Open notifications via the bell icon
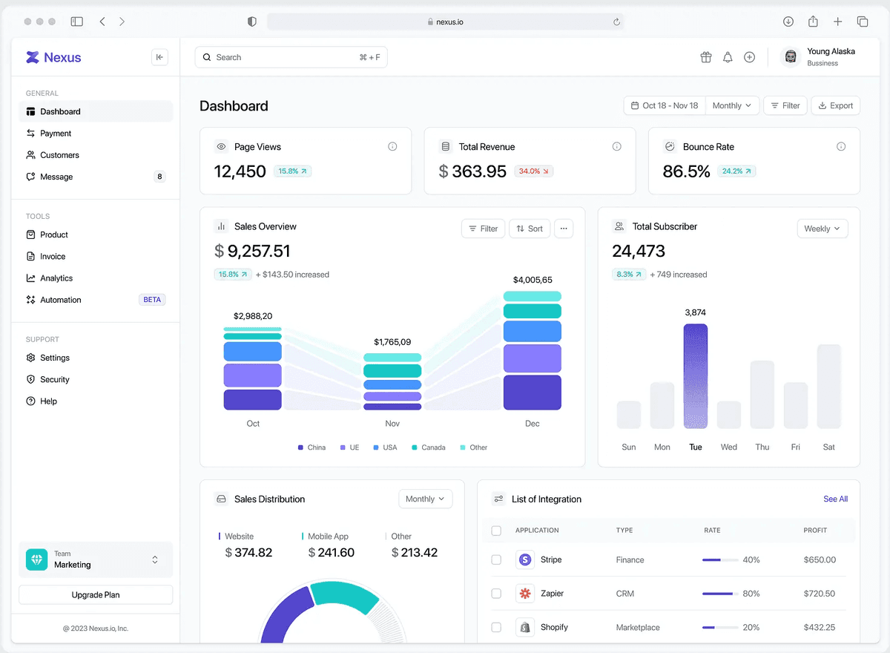Viewport: 890px width, 653px height. tap(728, 56)
